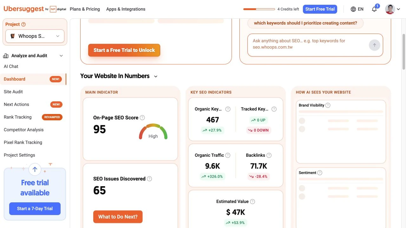The image size is (406, 228).
Task: Click the credits left progress bar
Action: [259, 9]
